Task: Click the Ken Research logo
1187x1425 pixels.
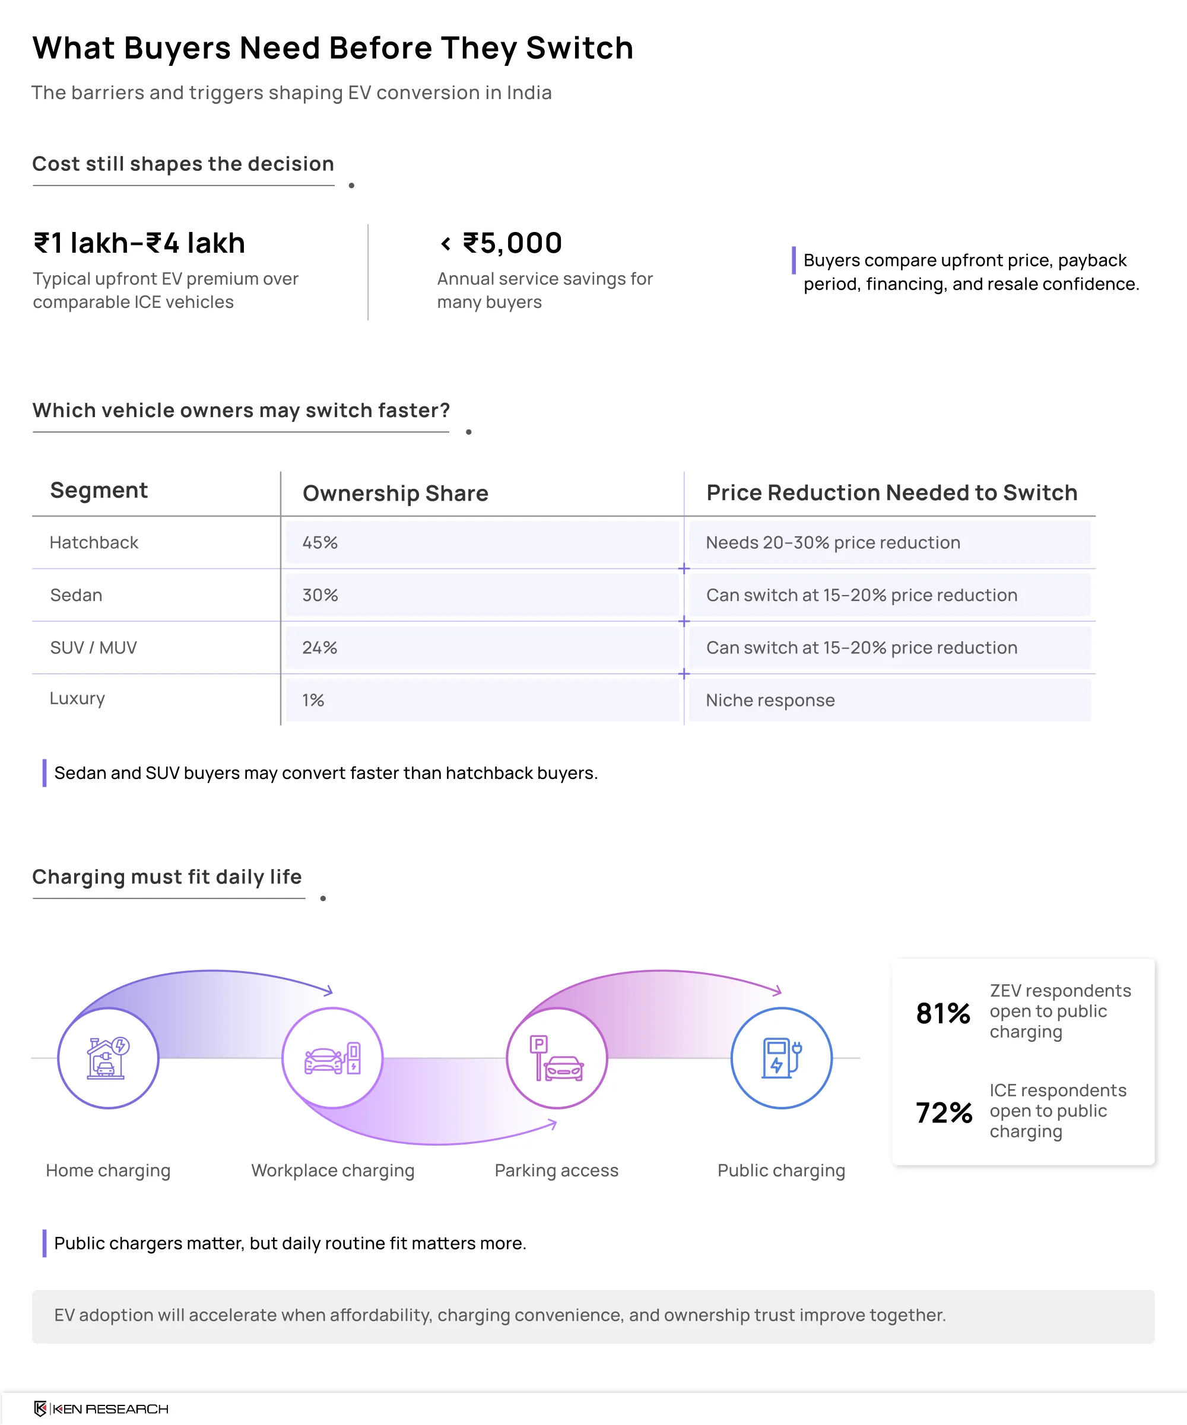Action: tap(100, 1409)
